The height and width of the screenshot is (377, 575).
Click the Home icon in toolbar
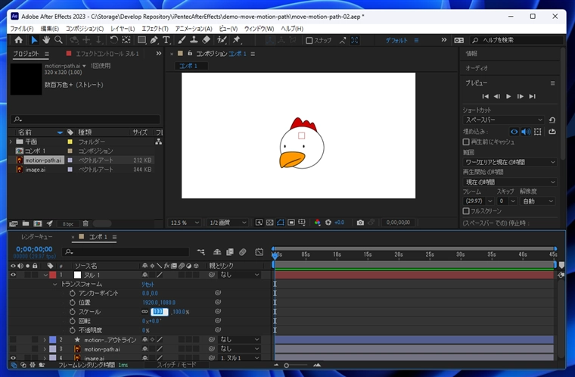[19, 40]
